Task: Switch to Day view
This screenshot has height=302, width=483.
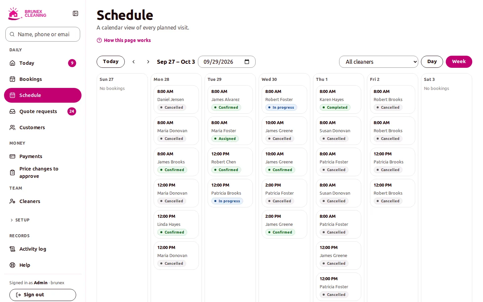Action: tap(432, 62)
